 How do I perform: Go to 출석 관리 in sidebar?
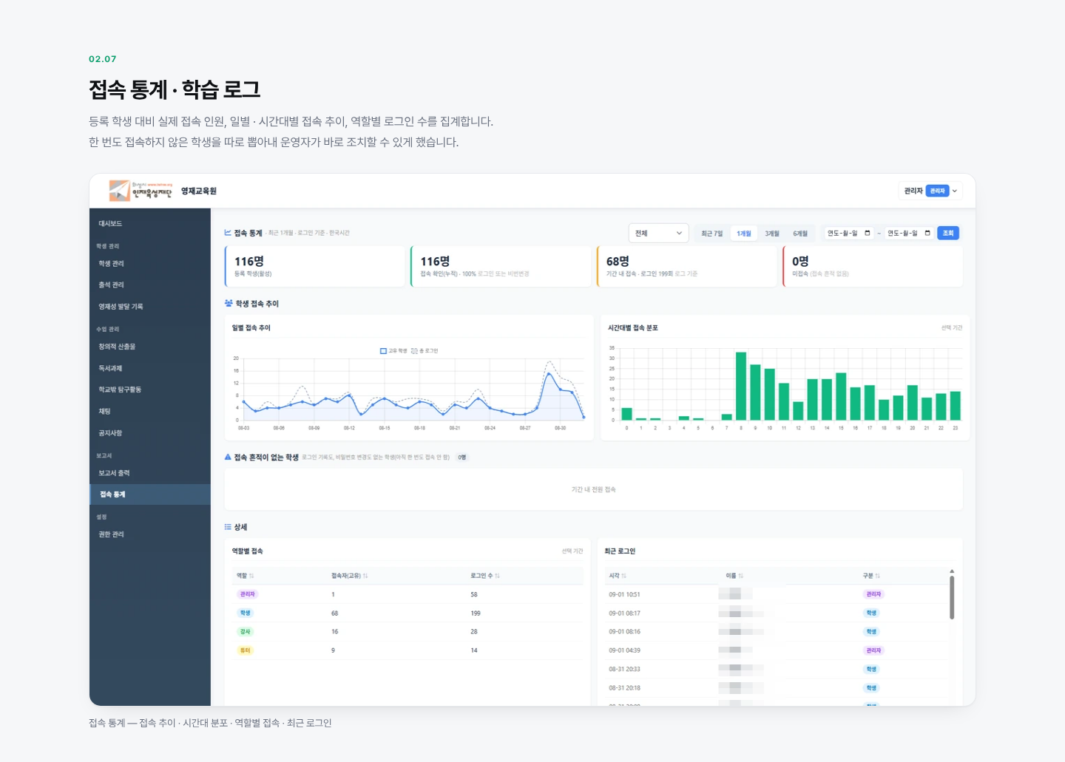(150, 285)
